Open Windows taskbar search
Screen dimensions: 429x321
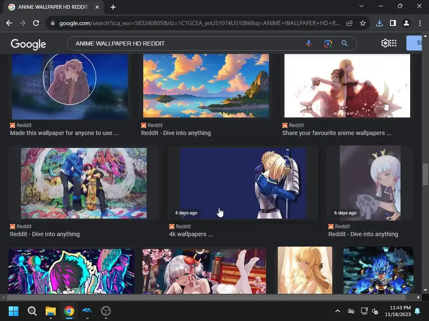(x=32, y=311)
